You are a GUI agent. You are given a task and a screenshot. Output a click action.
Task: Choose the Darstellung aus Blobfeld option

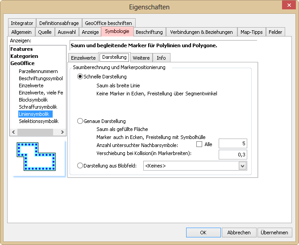[80, 166]
